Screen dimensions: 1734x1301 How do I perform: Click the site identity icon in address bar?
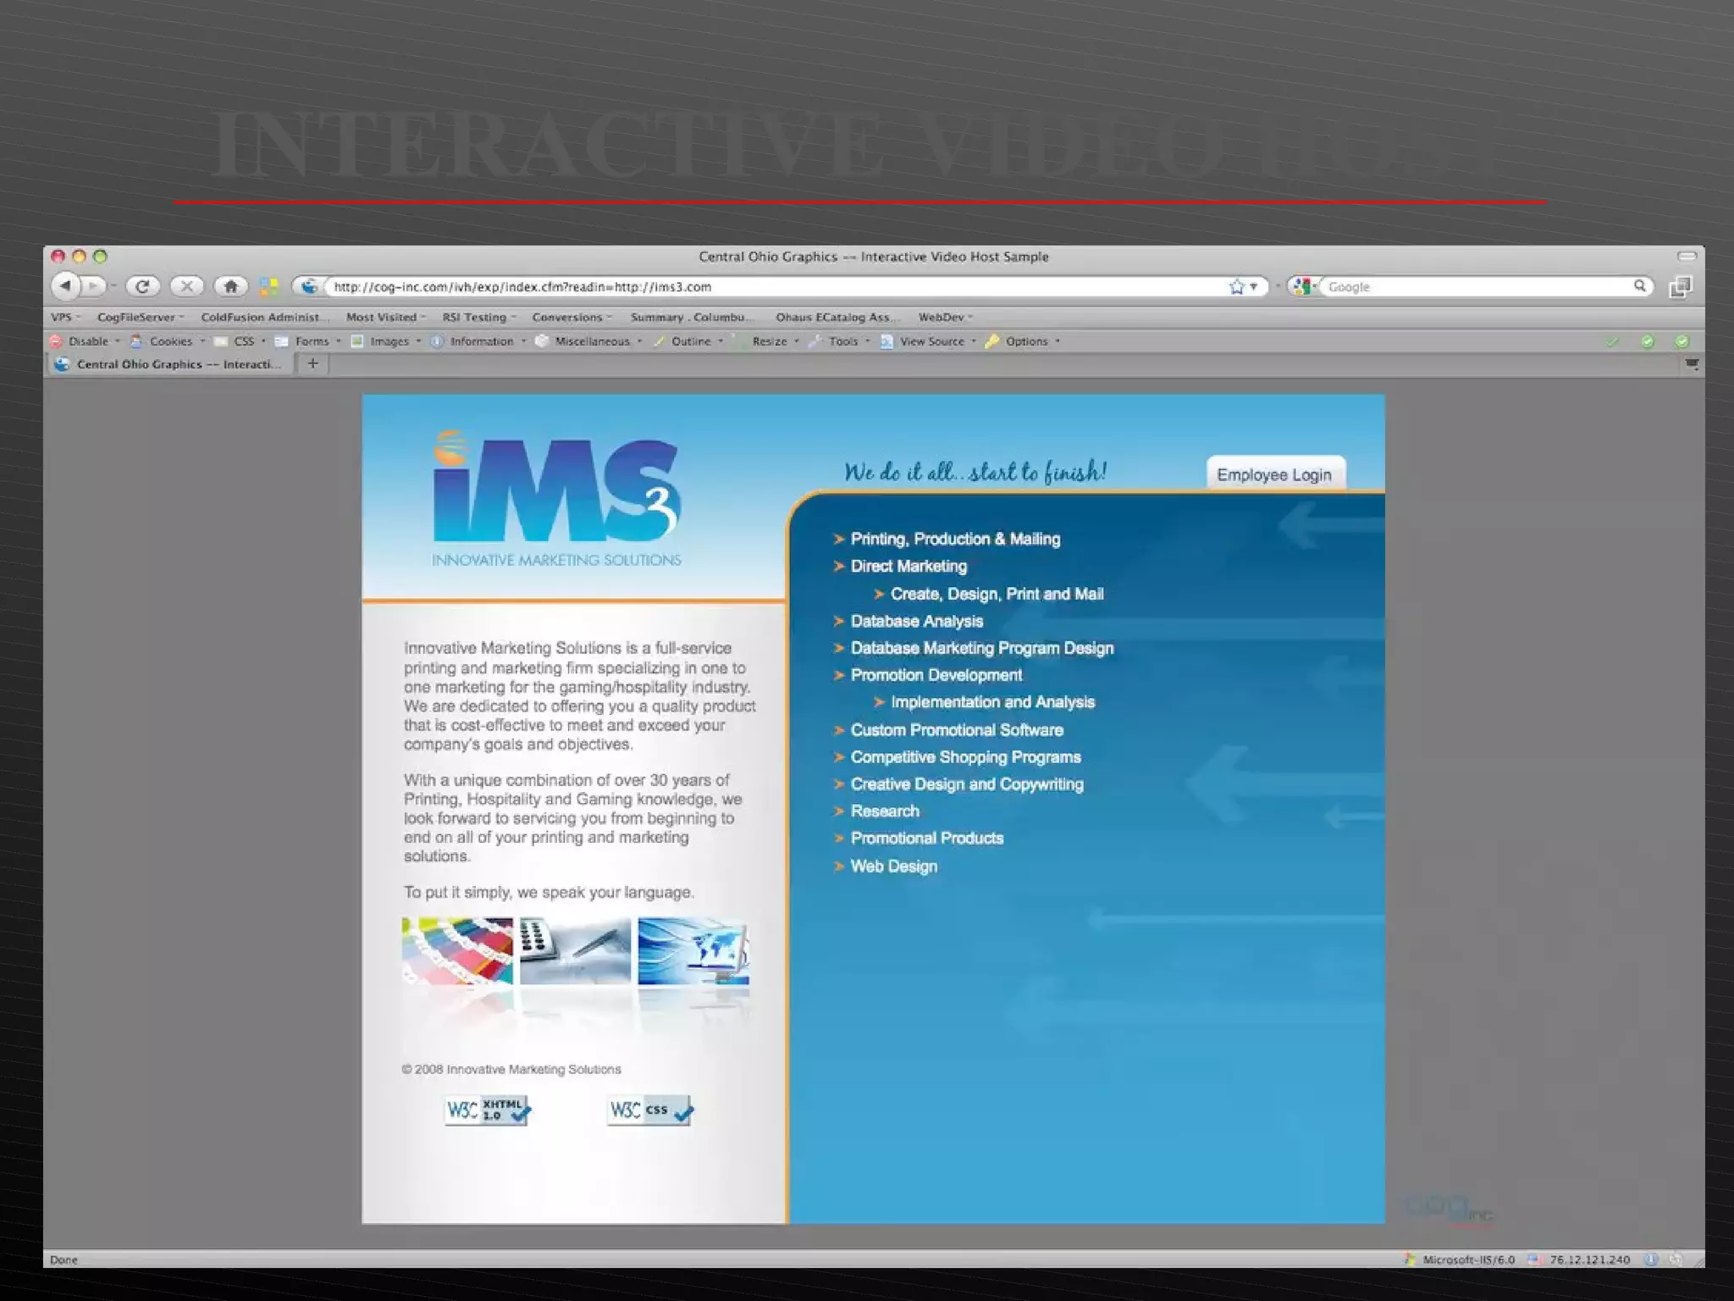(310, 286)
